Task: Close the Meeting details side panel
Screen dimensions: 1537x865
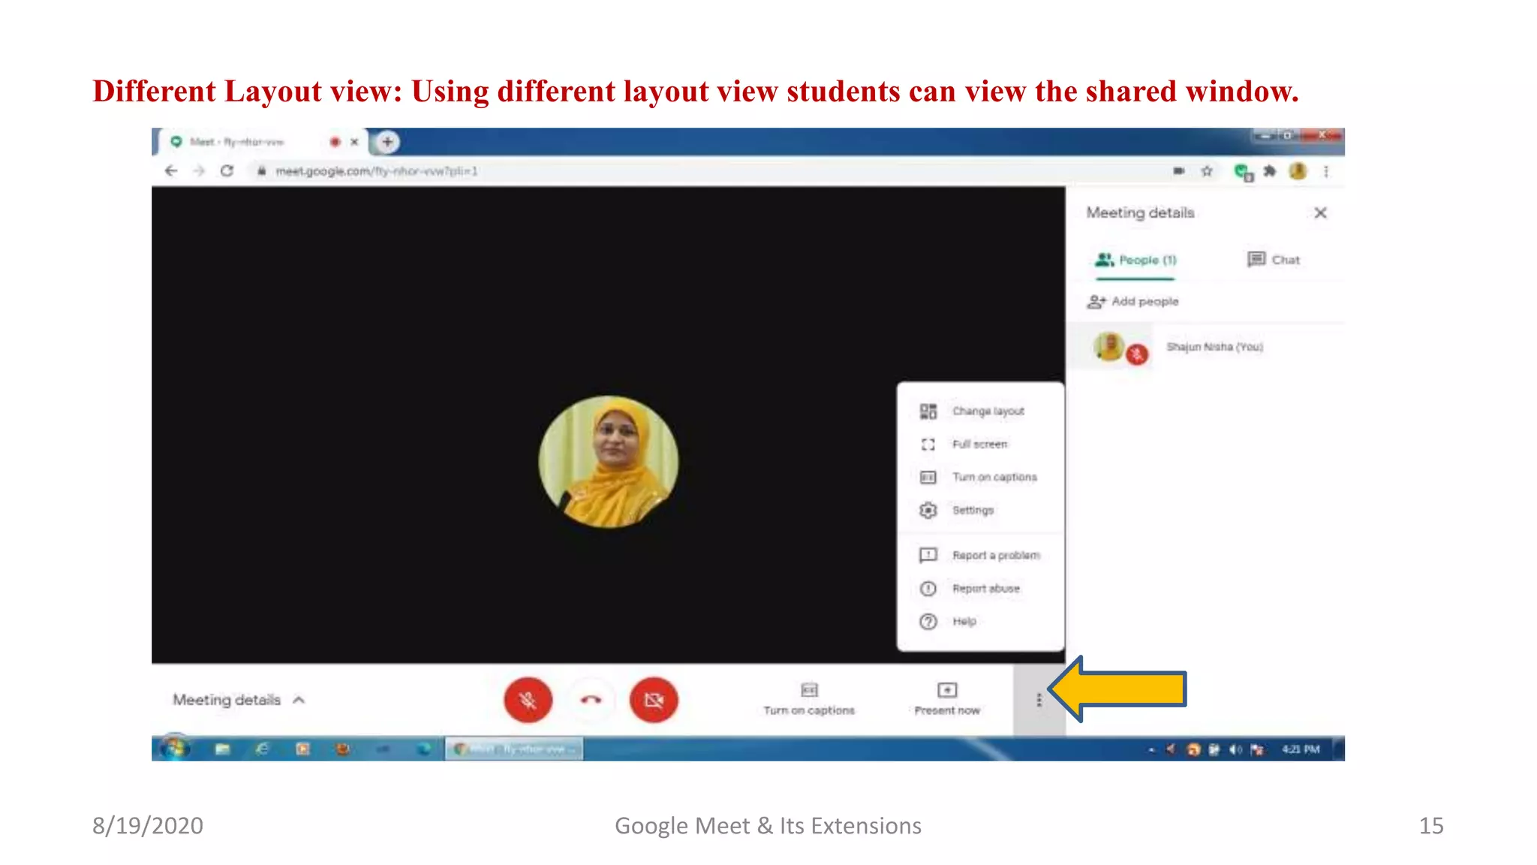Action: (1320, 213)
